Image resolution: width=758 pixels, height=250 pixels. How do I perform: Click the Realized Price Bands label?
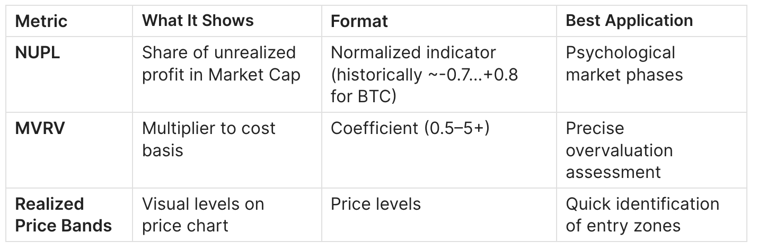click(63, 215)
